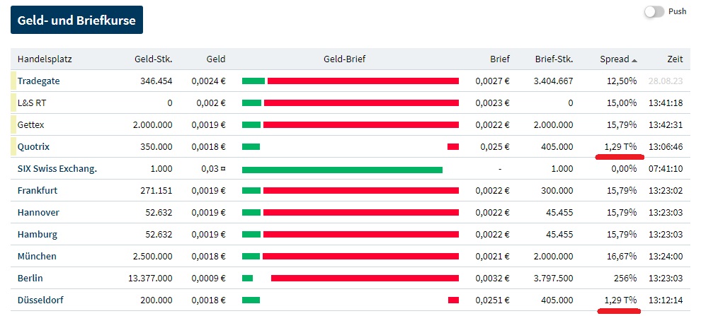Sort by the Zeit column header
This screenshot has width=701, height=316.
click(x=675, y=59)
